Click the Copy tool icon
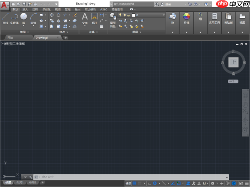 (52, 21)
